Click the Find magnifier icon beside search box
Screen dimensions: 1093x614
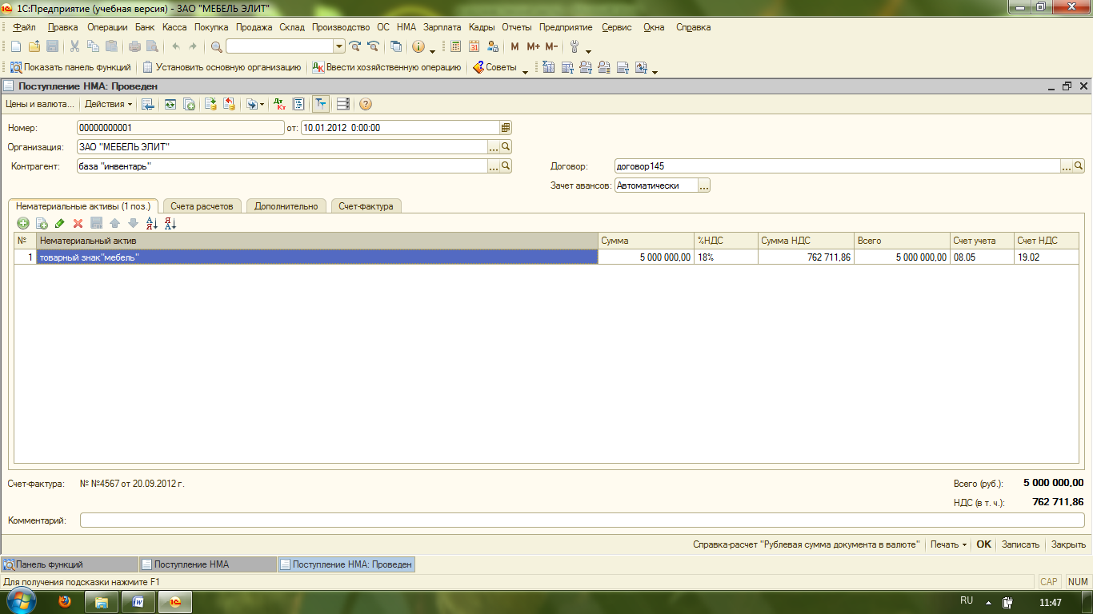216,46
